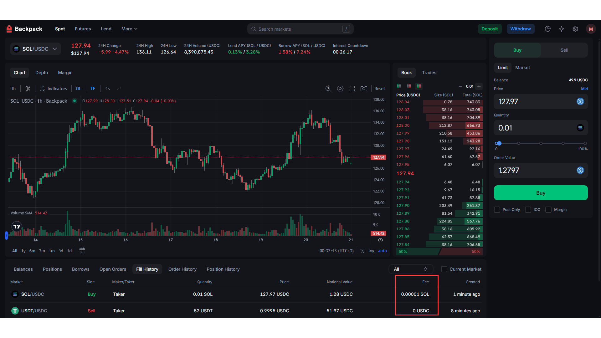Expand the SOL/USDC market selector
Viewport: 601px width, 338px height.
pyautogui.click(x=35, y=49)
